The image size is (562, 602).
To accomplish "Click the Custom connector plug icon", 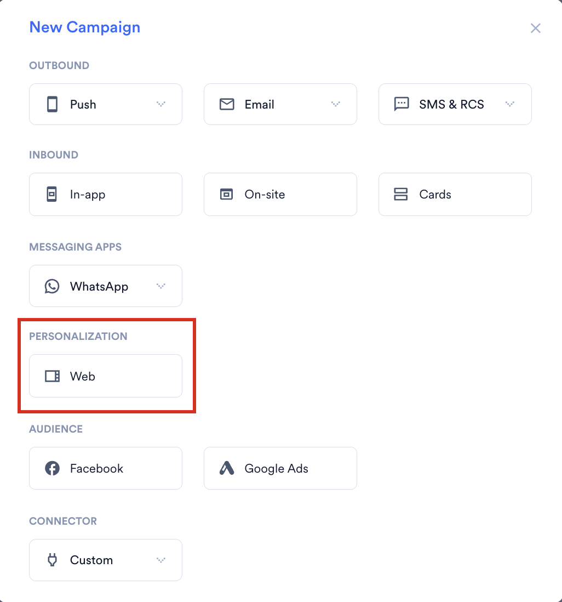I will tap(52, 560).
